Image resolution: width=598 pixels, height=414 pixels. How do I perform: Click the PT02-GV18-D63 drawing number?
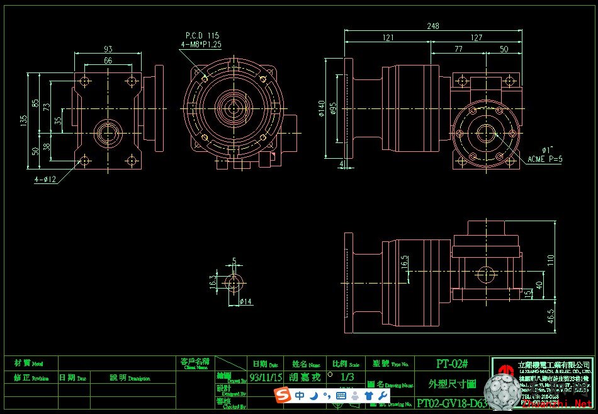(452, 403)
